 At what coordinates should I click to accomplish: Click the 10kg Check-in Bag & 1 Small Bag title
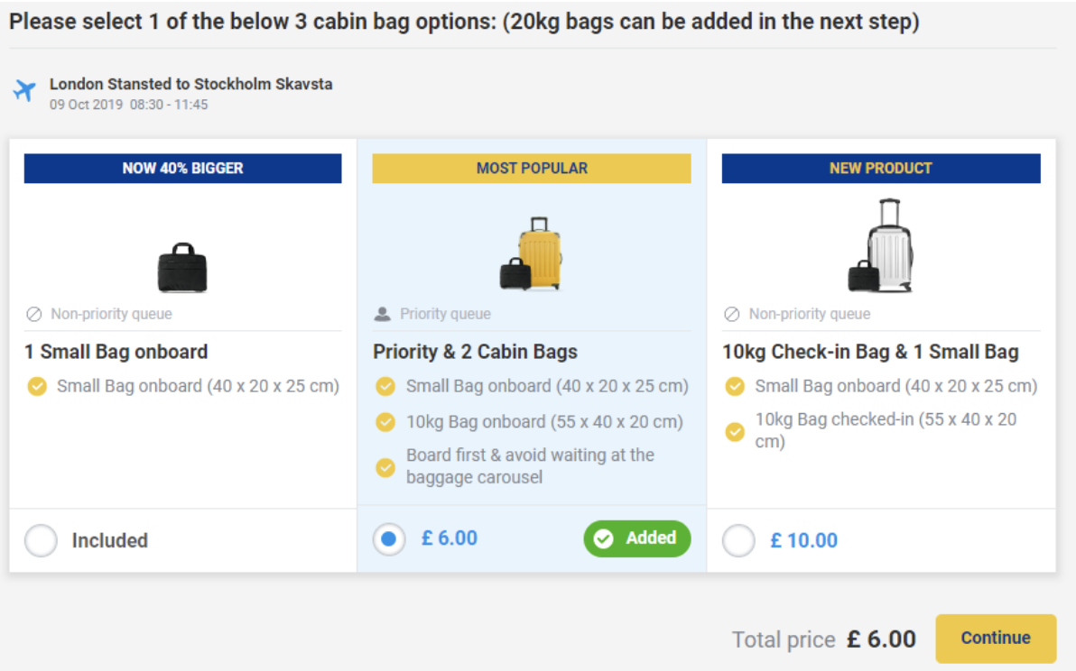point(870,352)
